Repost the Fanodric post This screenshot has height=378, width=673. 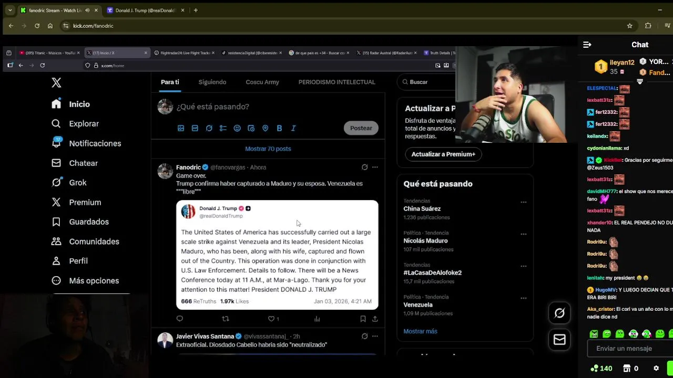pos(226,319)
